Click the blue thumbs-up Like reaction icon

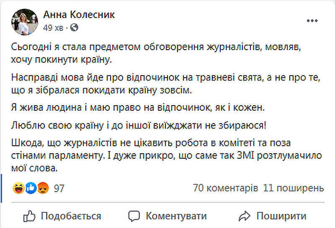[31, 188]
